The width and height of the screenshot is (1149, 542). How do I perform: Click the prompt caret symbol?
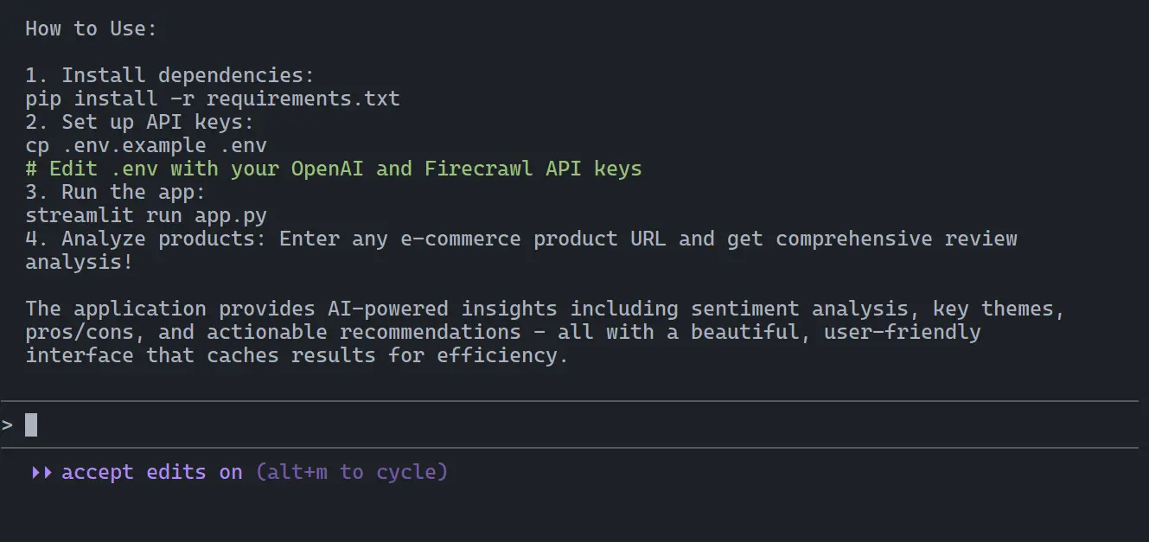click(x=7, y=424)
